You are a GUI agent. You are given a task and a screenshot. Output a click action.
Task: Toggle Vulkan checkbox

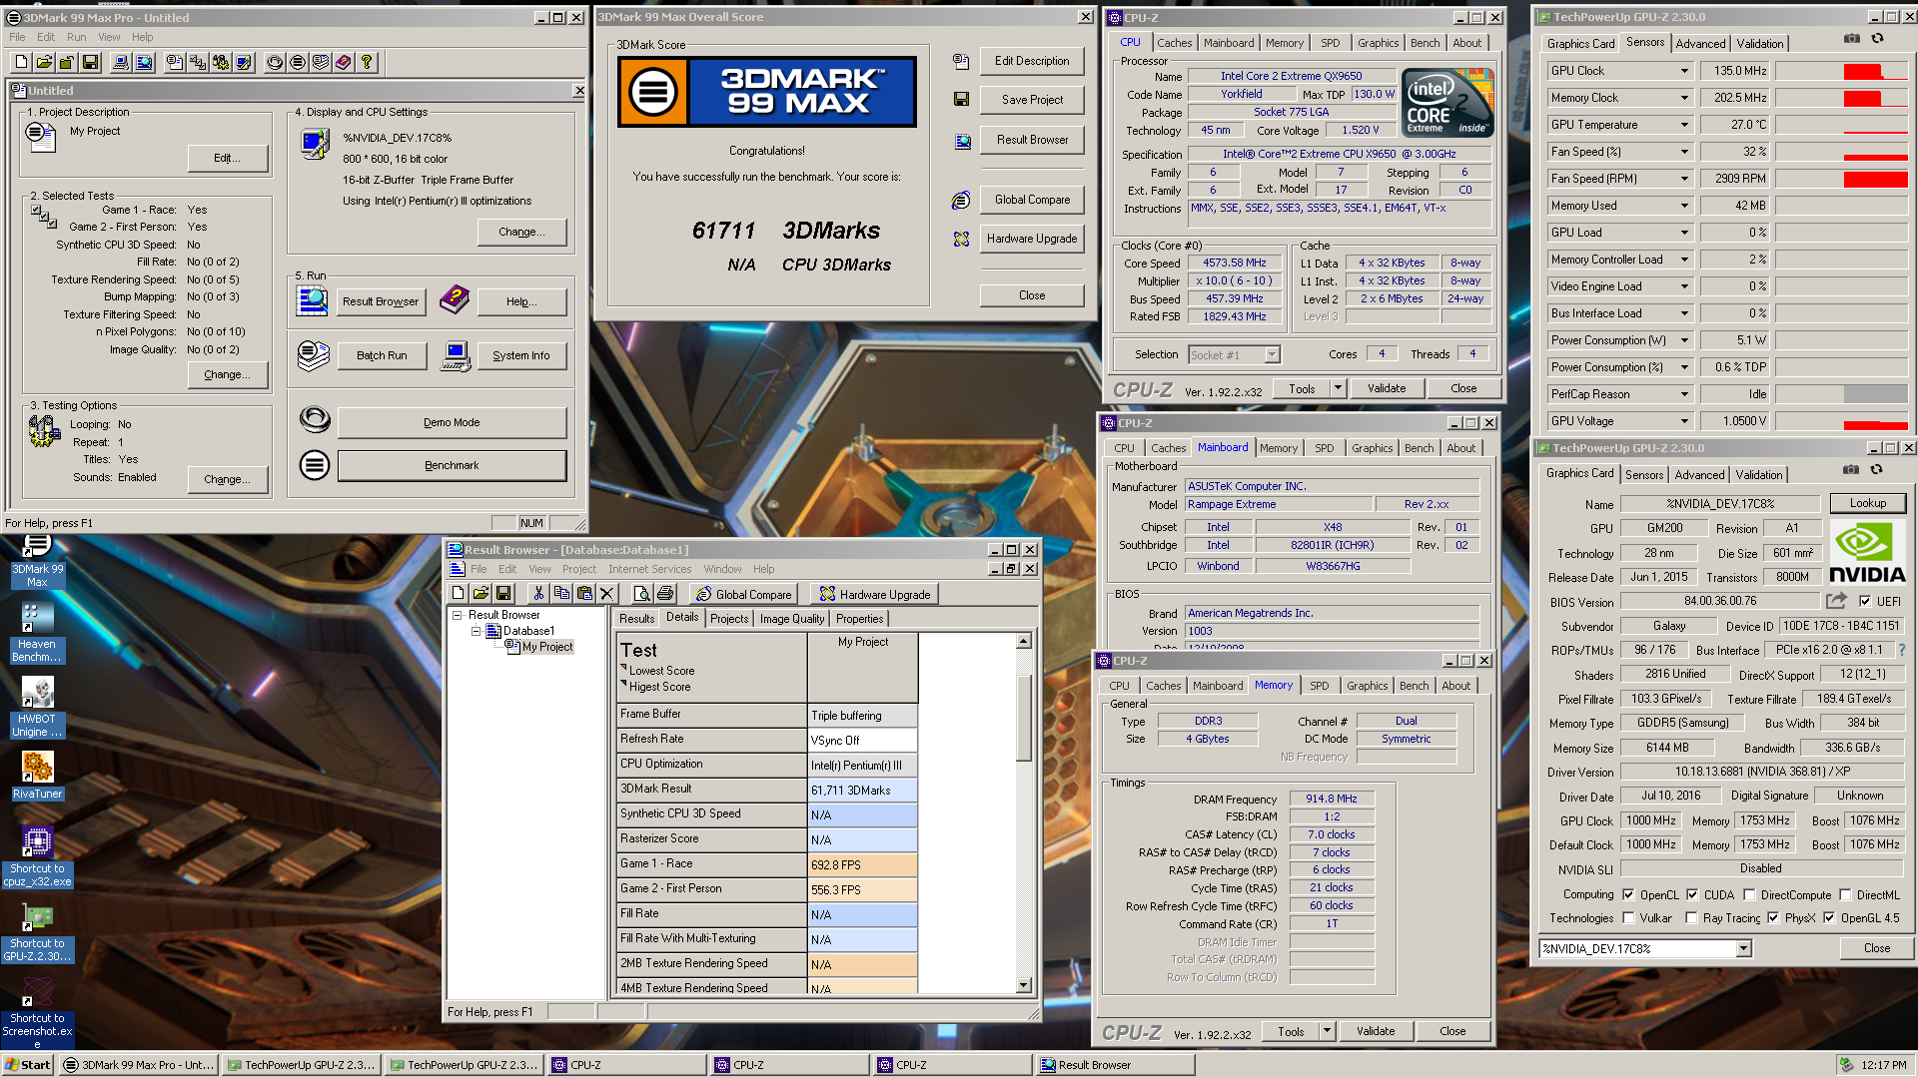point(1628,918)
